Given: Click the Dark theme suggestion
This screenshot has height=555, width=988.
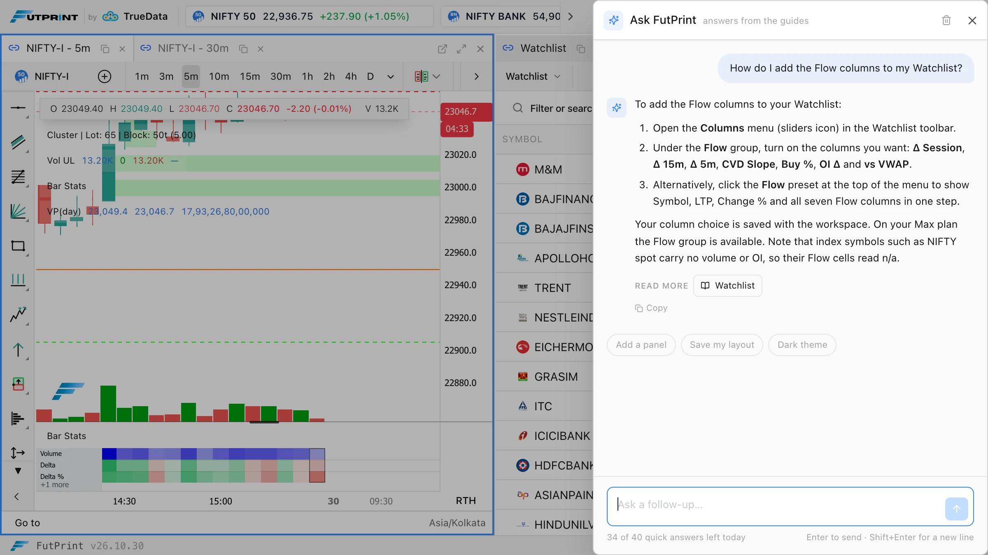Looking at the screenshot, I should [802, 345].
